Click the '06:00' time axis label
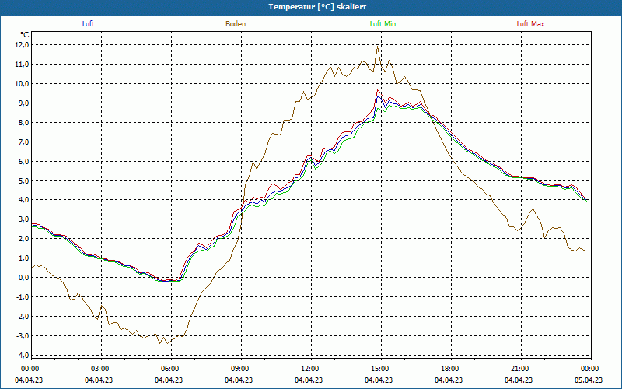Screen dimensions: 622x389 170,369
